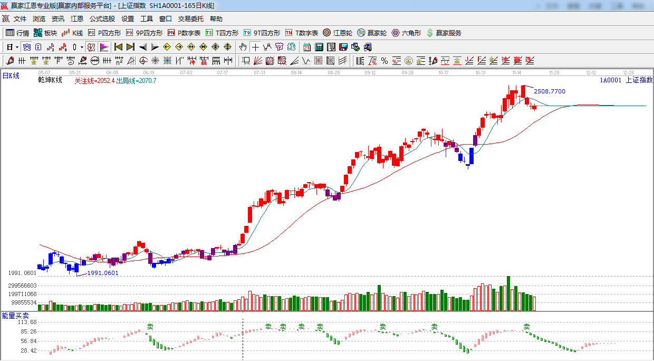
Task: Toggle the pressed color-flag chart button
Action: (x=104, y=47)
